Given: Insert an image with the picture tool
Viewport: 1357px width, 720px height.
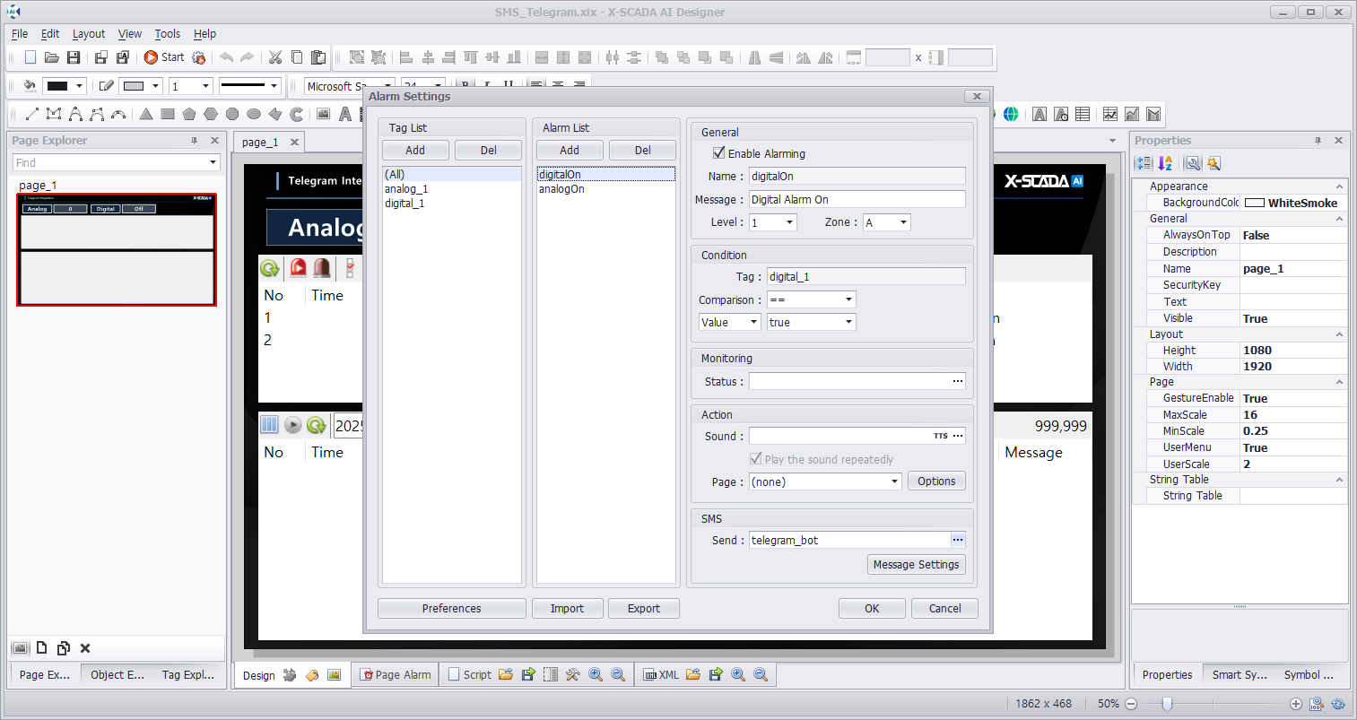Looking at the screenshot, I should coord(323,114).
